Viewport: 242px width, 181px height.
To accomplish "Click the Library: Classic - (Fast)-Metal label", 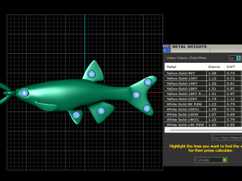I will (186, 58).
